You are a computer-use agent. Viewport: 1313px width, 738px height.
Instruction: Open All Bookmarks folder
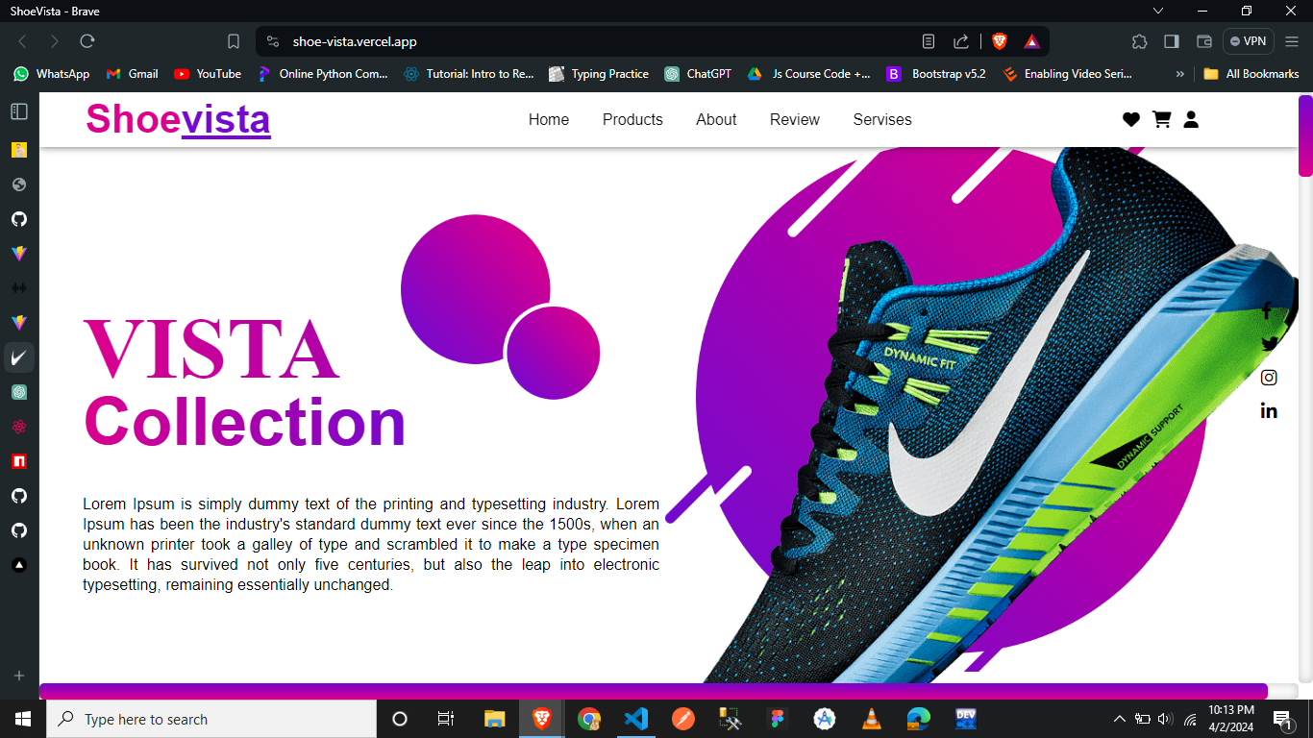1251,73
